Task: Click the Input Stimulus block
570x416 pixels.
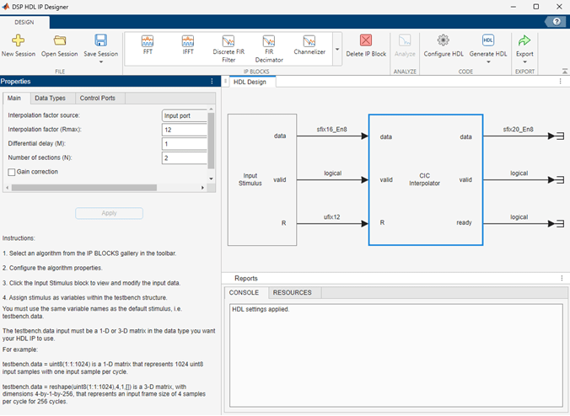Action: (x=262, y=179)
